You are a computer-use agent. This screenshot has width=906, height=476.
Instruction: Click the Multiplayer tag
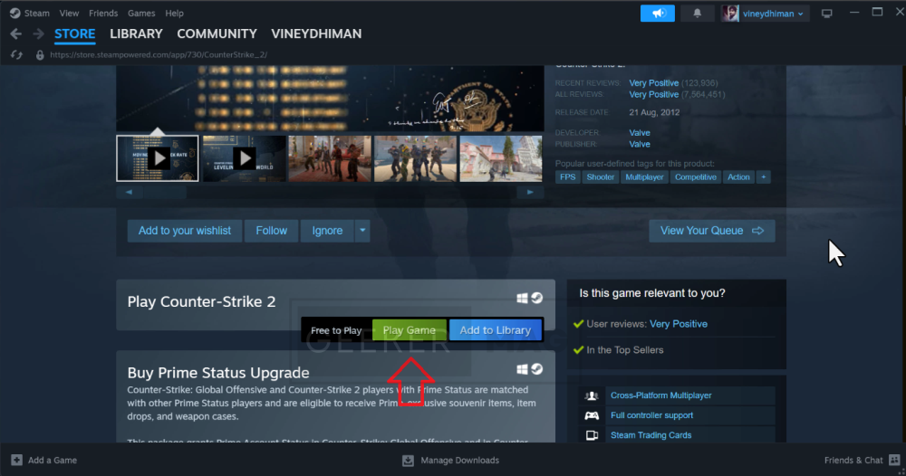point(644,177)
